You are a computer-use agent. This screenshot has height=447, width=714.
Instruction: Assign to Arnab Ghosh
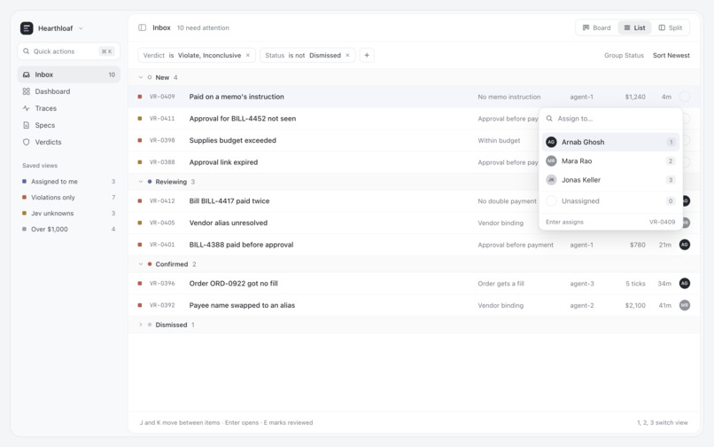pyautogui.click(x=610, y=142)
